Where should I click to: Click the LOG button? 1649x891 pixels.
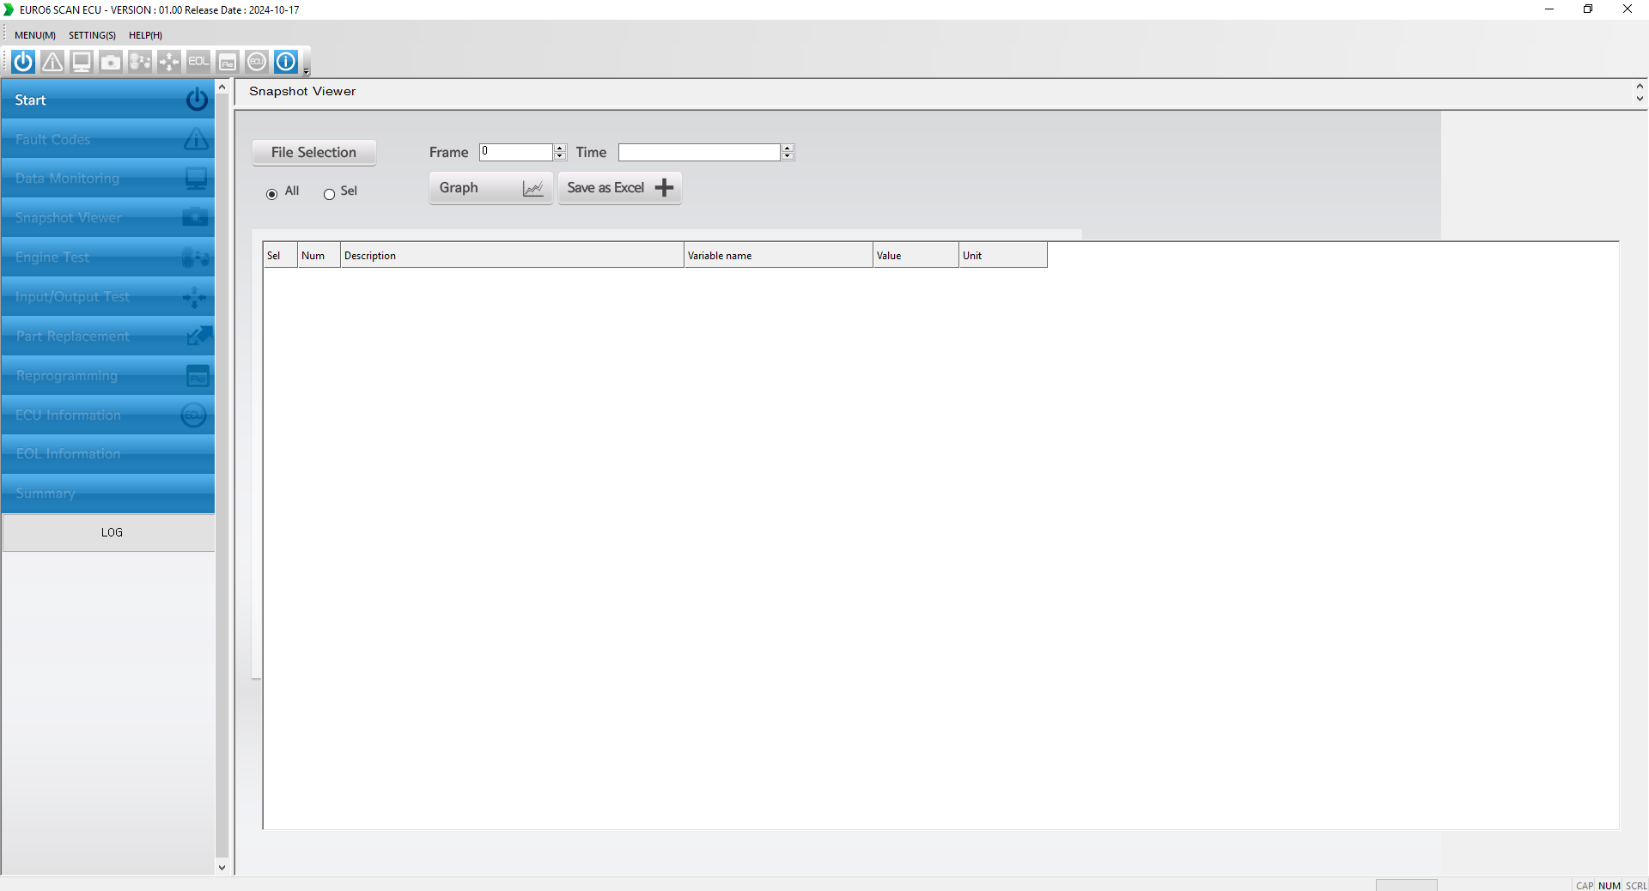coord(108,532)
